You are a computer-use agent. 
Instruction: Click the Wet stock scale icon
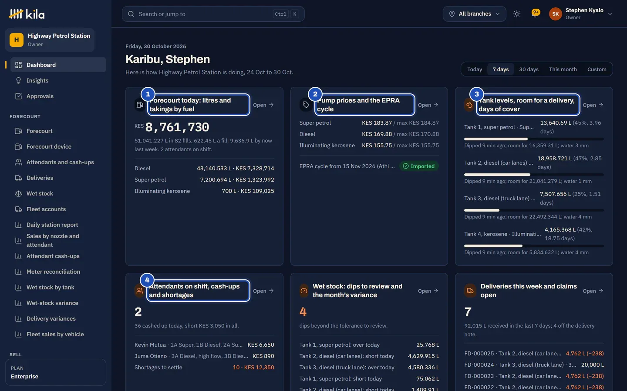[18, 193]
